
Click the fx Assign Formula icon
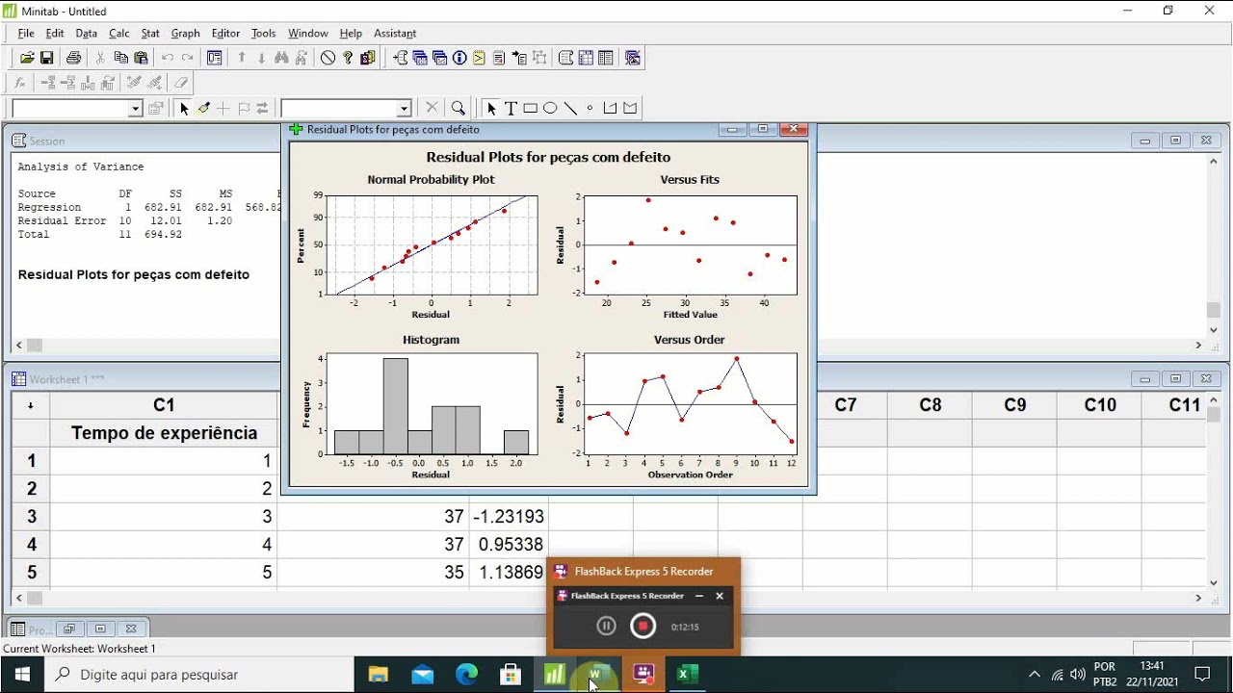pos(20,83)
